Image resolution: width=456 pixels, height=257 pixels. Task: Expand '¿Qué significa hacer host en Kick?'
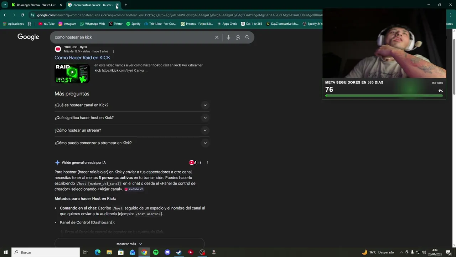click(x=132, y=117)
